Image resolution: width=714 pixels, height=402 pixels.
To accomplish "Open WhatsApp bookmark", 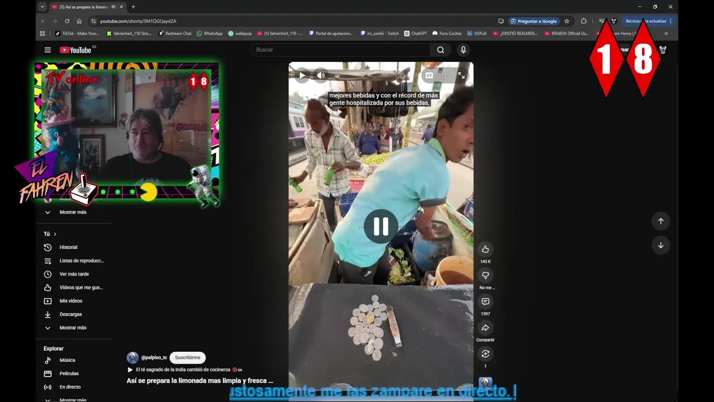I will (x=209, y=33).
